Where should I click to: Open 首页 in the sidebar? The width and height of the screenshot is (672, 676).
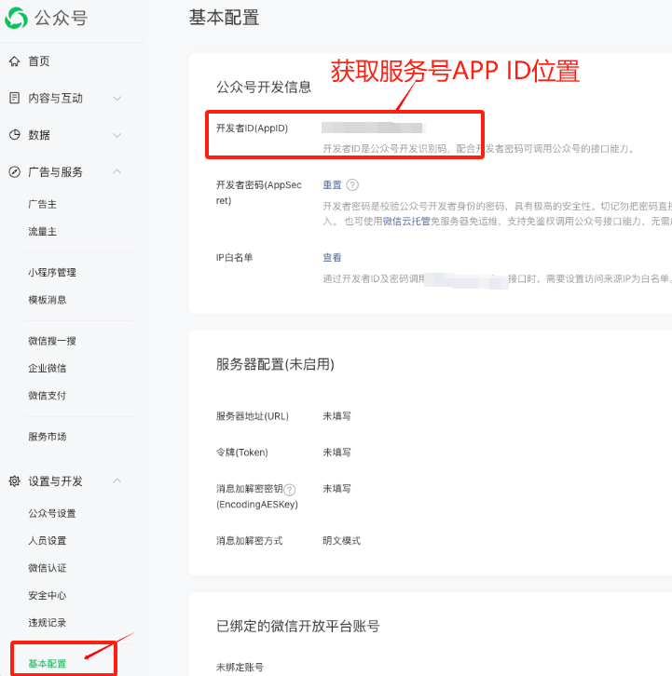[x=39, y=61]
